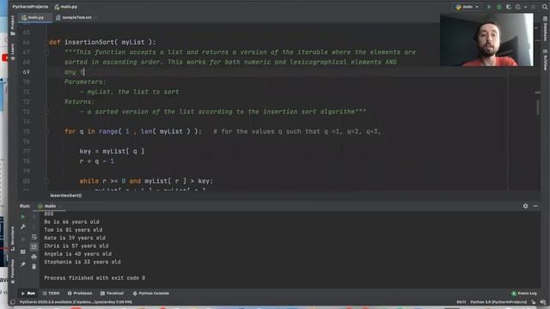Click the 'Parameters:' docstring line
Screen dimensions: 550x309
pyautogui.click(x=85, y=82)
